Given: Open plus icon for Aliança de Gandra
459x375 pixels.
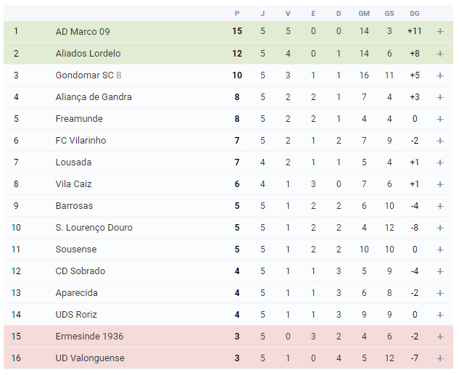Looking at the screenshot, I should click(x=440, y=97).
